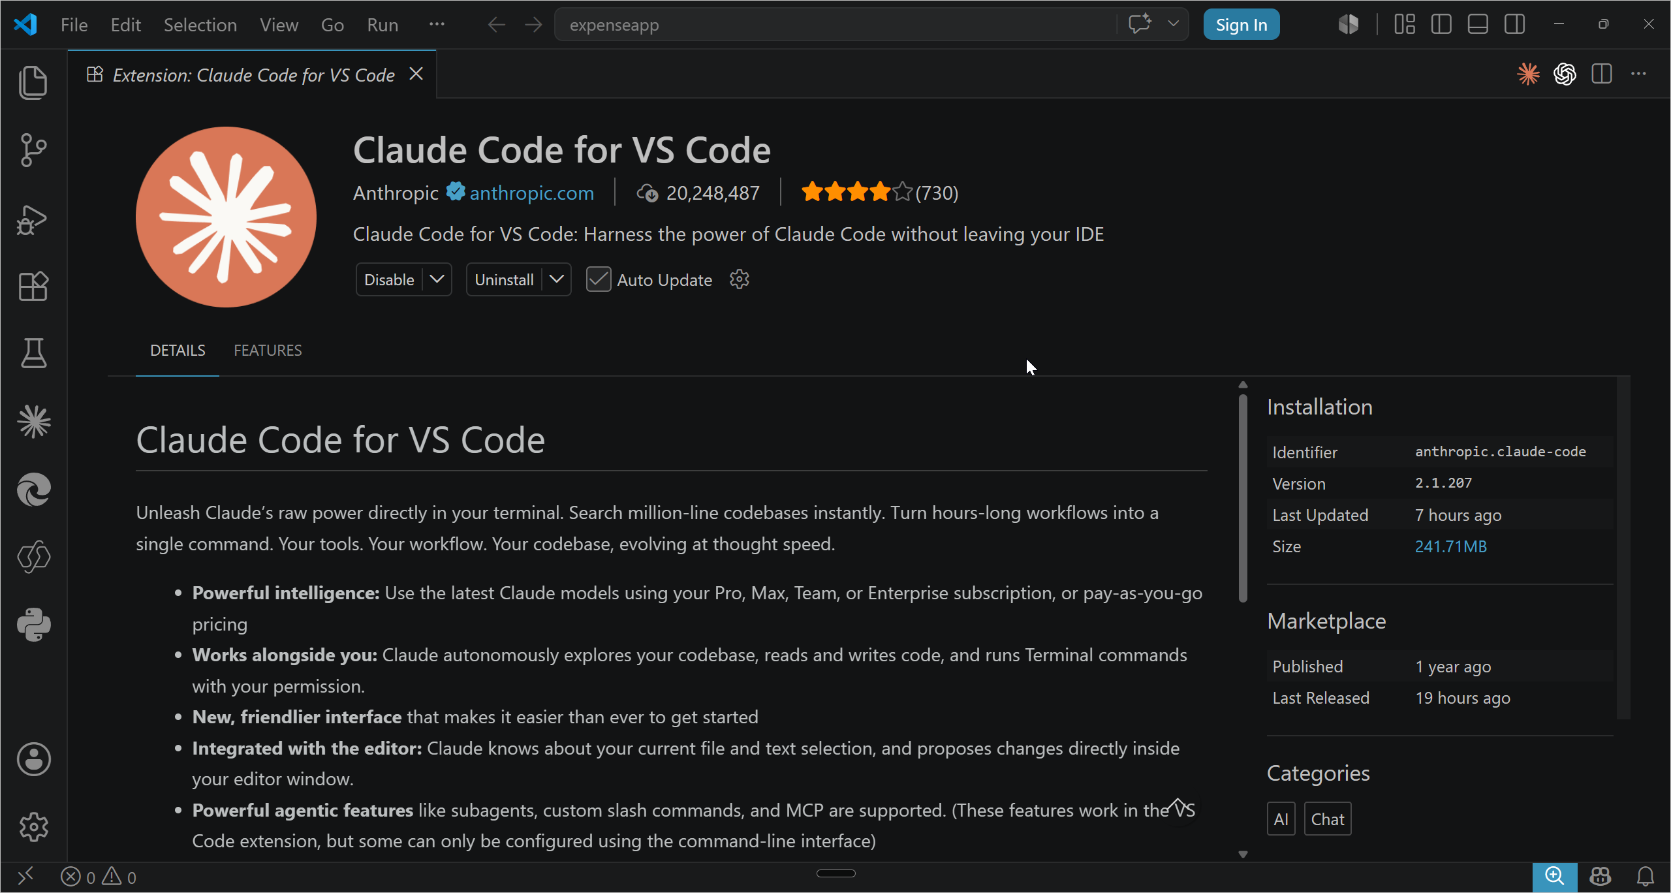Open Copilot status icon in status bar
Screen dimensions: 1671x893
(x=1601, y=877)
